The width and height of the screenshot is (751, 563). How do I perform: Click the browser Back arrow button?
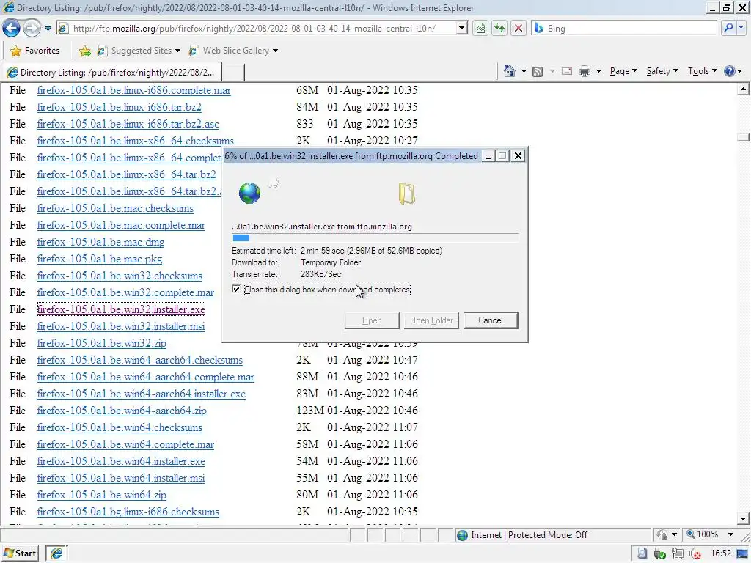tap(12, 29)
